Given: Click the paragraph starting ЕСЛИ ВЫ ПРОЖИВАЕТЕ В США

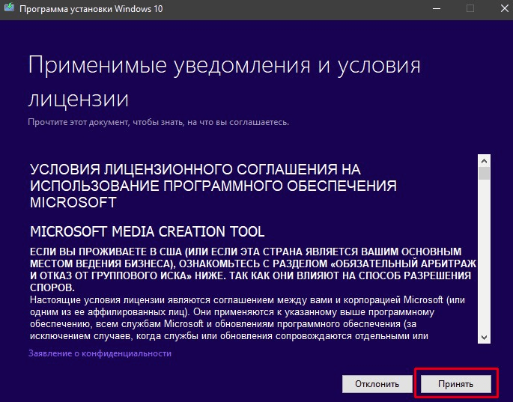Looking at the screenshot, I should pos(253,269).
